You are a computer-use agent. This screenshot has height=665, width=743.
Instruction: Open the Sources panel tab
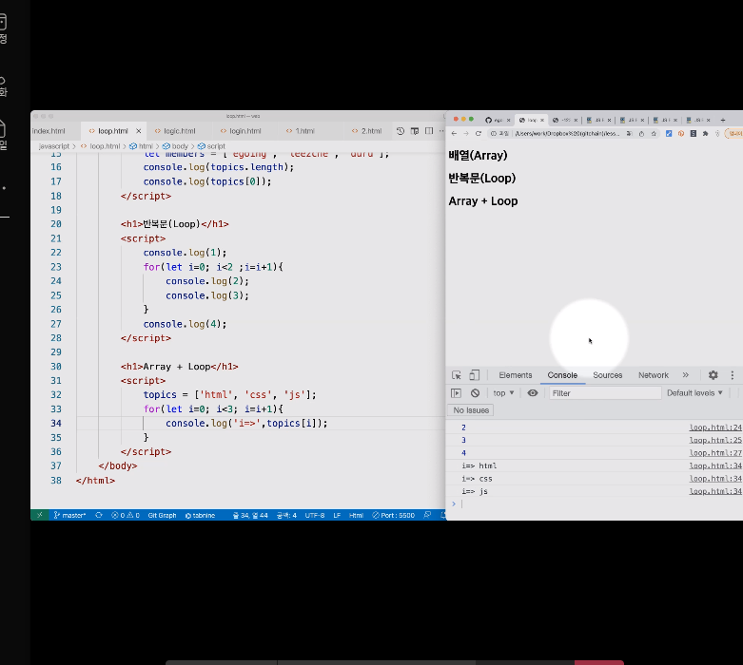[608, 375]
